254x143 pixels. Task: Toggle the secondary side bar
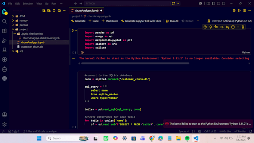pos(224,3)
